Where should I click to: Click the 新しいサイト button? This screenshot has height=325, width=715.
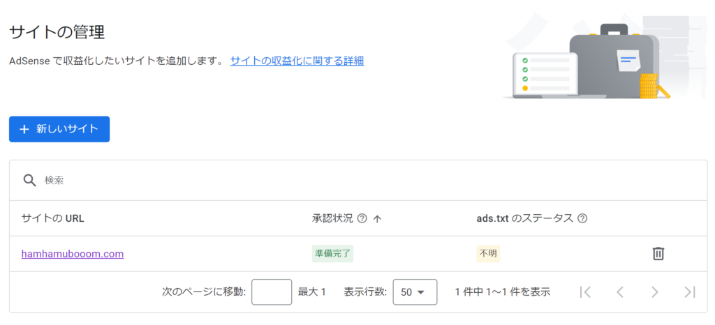click(x=59, y=129)
